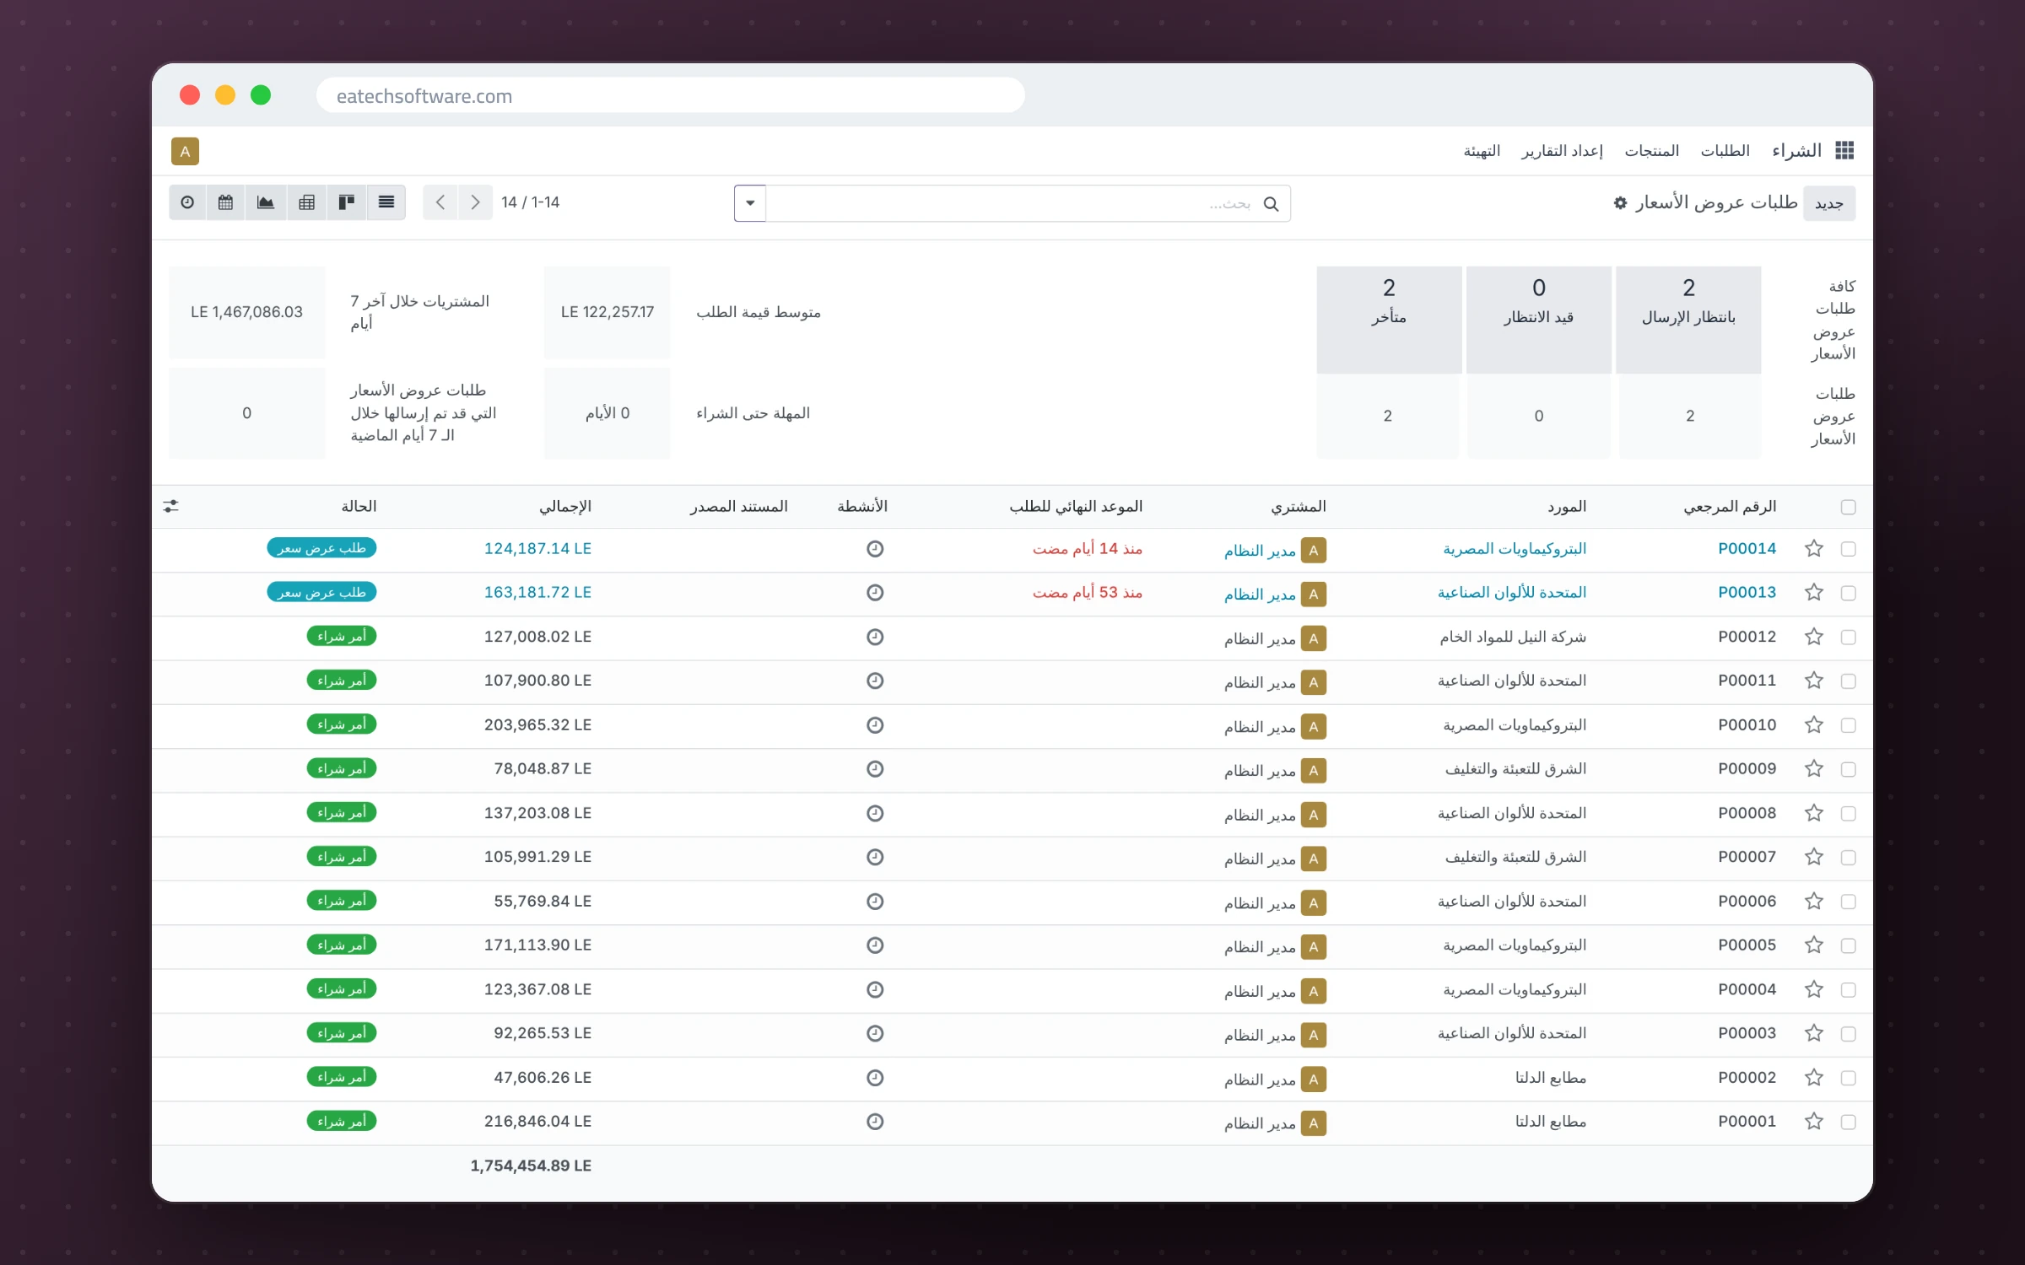
Task: Switch to activity clock view
Action: (187, 202)
